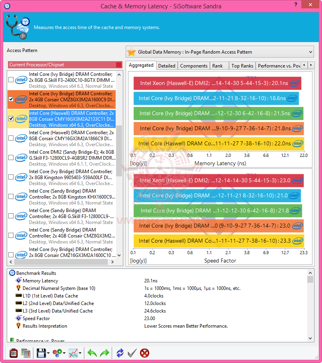Click the Memory Latency diamond icon
This screenshot has height=363, width=322.
(x=19, y=280)
